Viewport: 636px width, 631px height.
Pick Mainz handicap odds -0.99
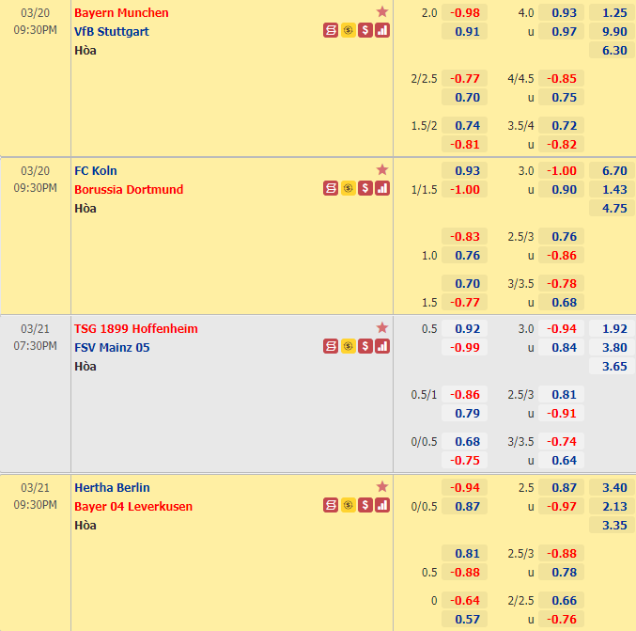pos(464,347)
